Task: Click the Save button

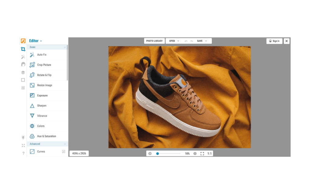Action: 200,41
